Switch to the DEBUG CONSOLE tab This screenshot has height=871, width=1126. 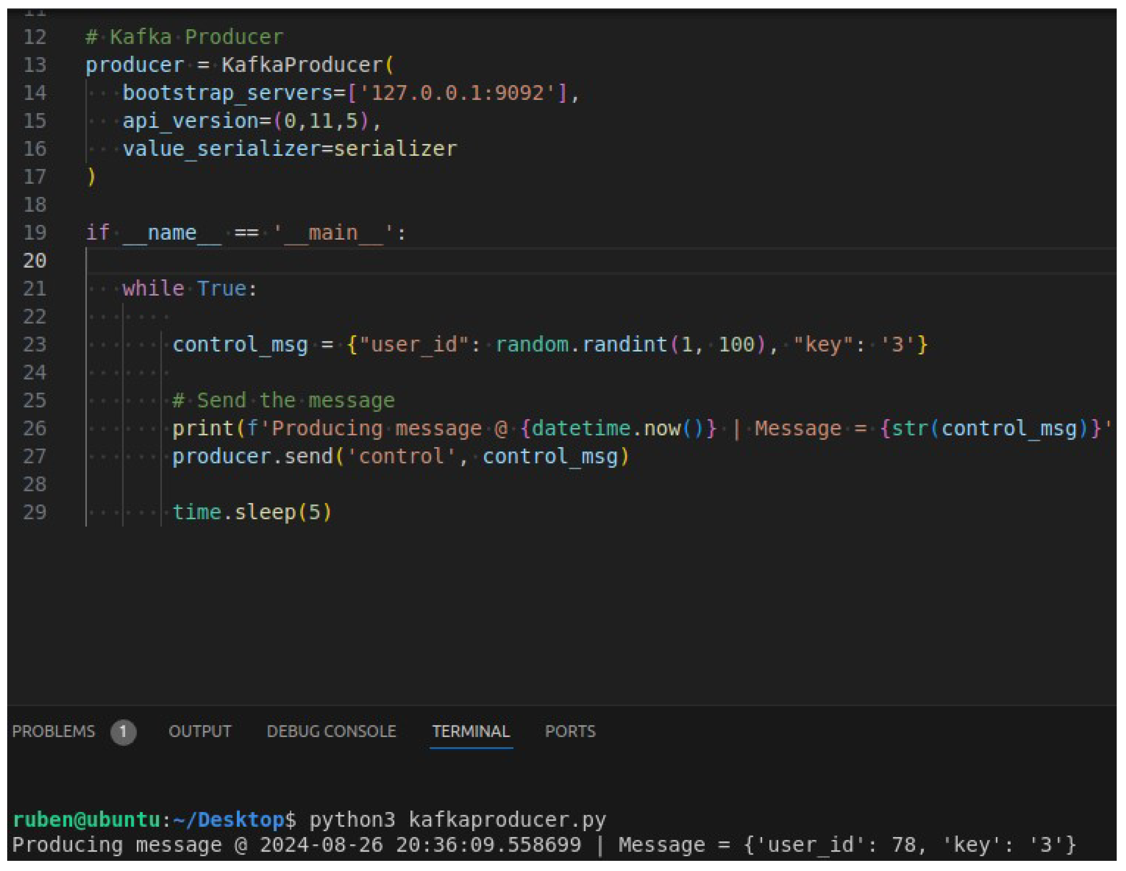331,731
